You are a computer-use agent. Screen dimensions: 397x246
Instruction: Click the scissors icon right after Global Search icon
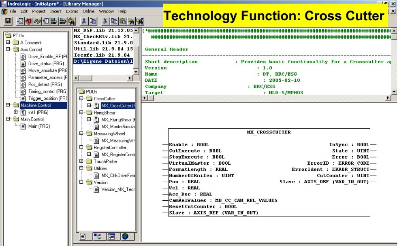coord(84,21)
